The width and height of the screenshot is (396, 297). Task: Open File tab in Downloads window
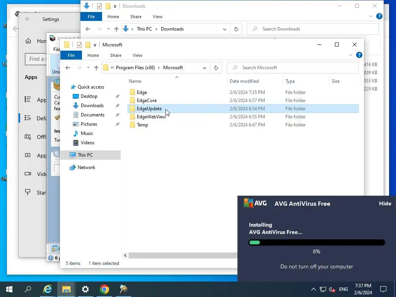pyautogui.click(x=91, y=17)
